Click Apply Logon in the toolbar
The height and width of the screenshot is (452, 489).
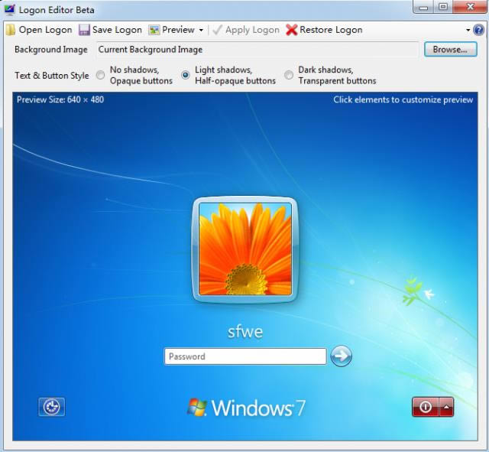[x=245, y=30]
